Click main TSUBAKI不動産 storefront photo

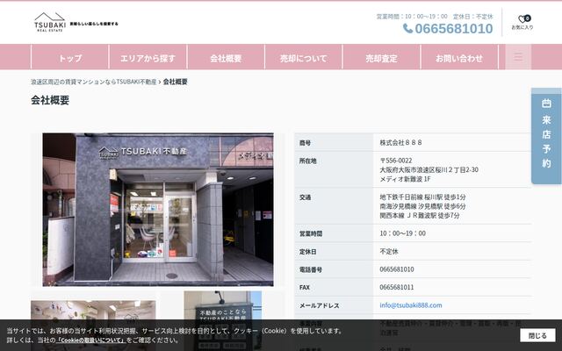pos(158,210)
